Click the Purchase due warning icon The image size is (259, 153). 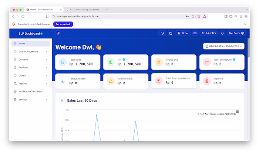click(111, 81)
